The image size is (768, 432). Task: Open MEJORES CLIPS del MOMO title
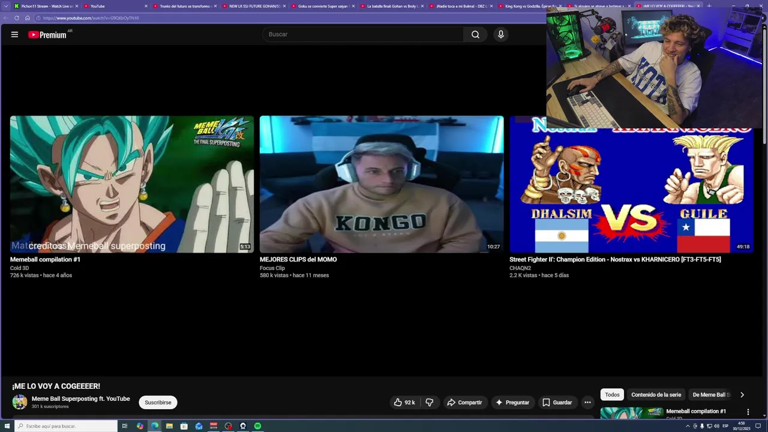pyautogui.click(x=298, y=259)
